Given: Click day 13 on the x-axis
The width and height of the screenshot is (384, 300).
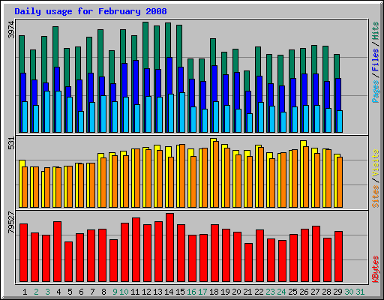Looking at the screenshot, I should click(x=157, y=292).
